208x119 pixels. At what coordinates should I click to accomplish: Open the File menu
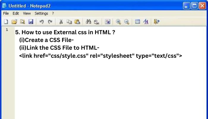[x=6, y=13]
